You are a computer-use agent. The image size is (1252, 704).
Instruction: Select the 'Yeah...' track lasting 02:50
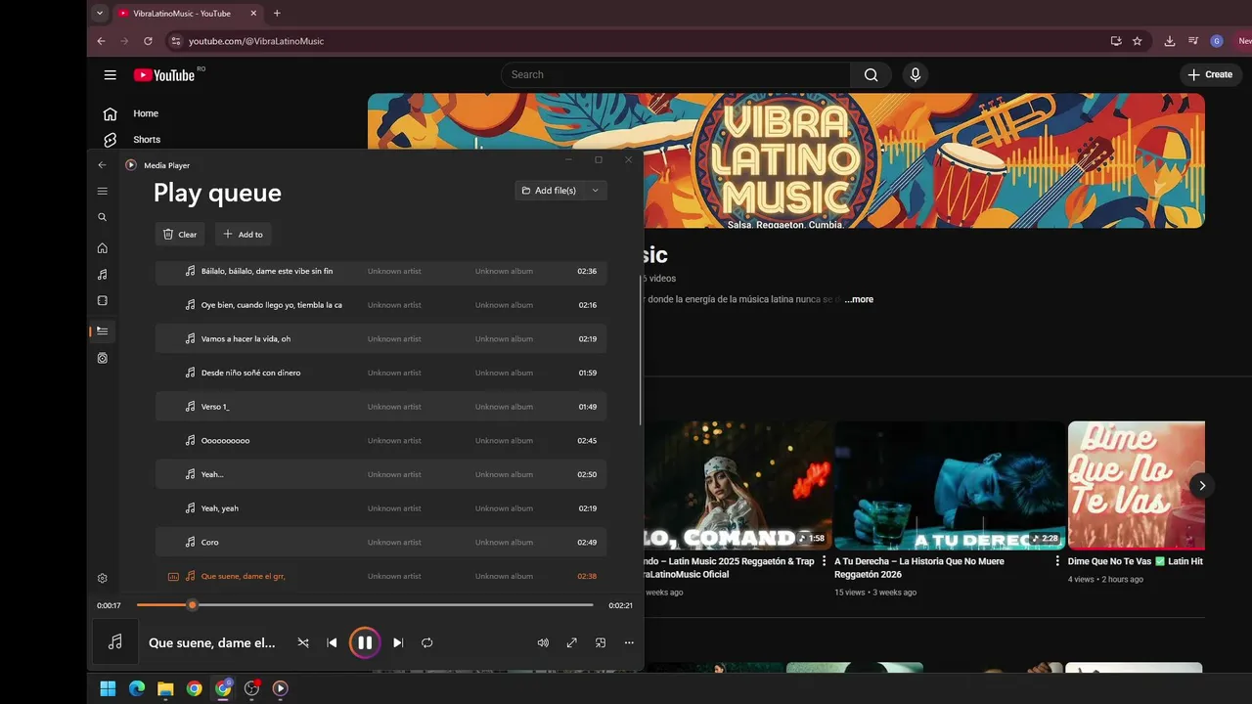(x=380, y=474)
